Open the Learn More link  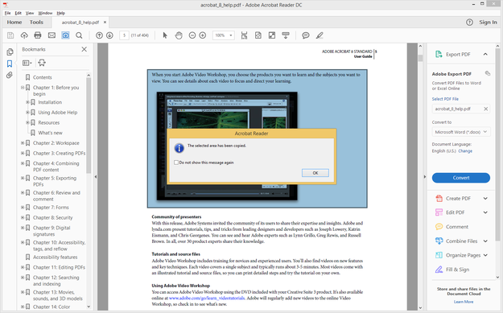464,302
